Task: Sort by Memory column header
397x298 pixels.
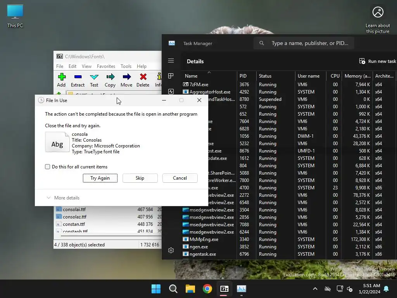Action: [x=357, y=76]
